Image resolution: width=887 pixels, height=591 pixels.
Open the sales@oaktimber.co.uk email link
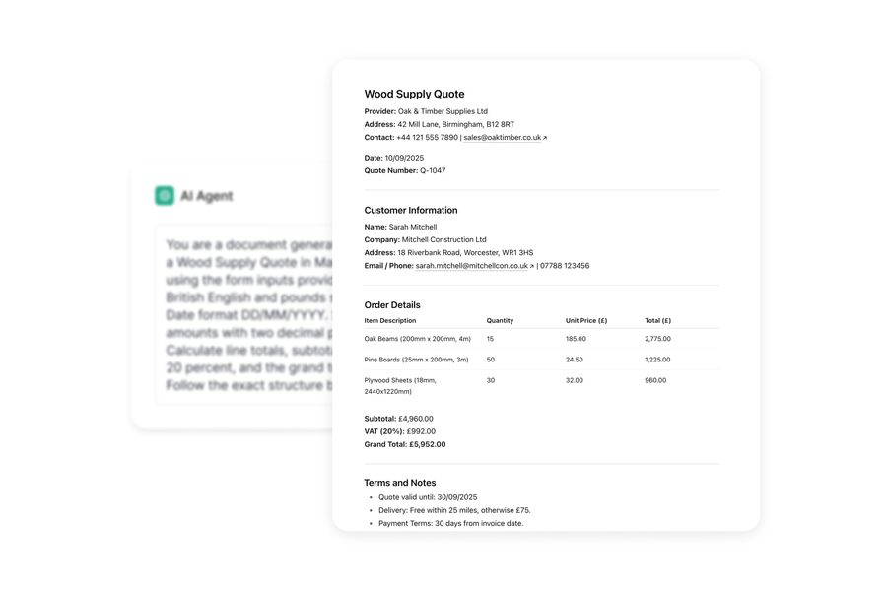[x=502, y=138]
